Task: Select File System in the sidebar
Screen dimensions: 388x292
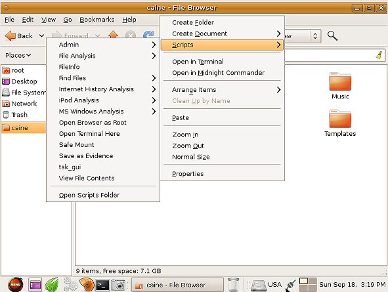Action: click(x=24, y=93)
